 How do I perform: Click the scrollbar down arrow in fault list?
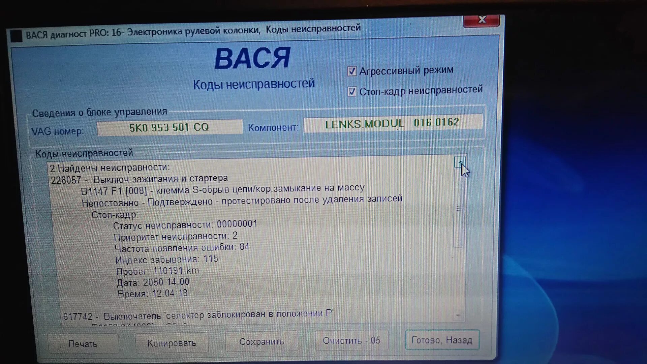[458, 315]
